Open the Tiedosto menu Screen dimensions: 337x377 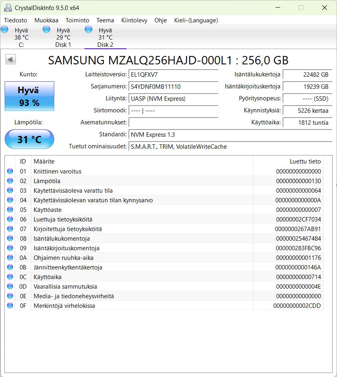pyautogui.click(x=16, y=20)
